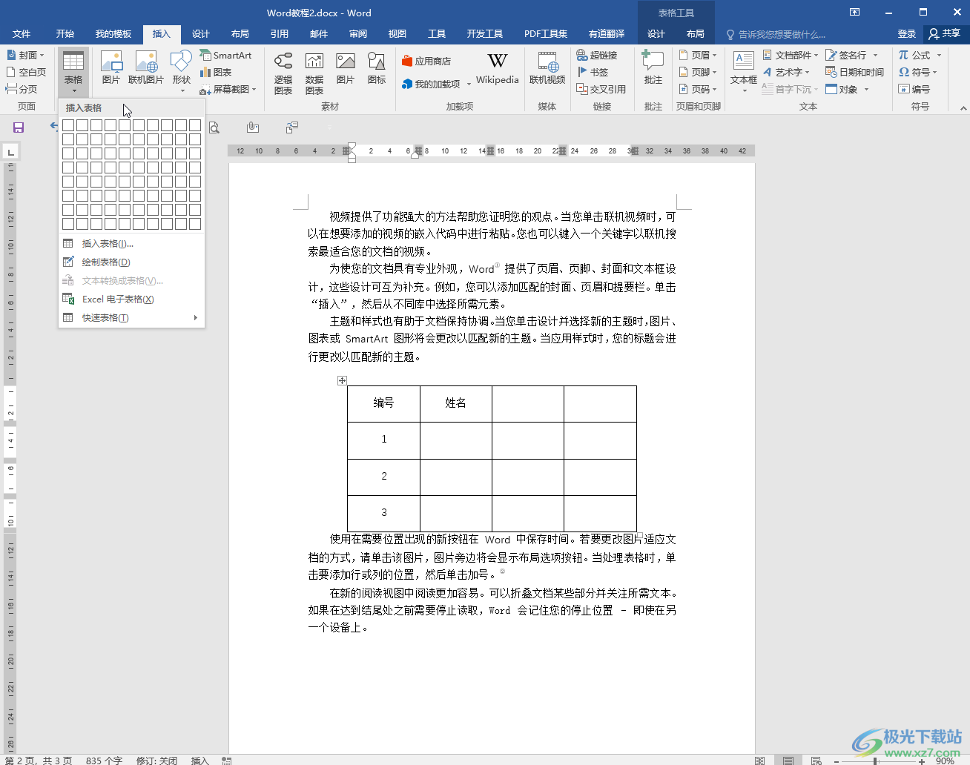Switch to print layout view in status bar
This screenshot has width=970, height=765.
(x=788, y=761)
